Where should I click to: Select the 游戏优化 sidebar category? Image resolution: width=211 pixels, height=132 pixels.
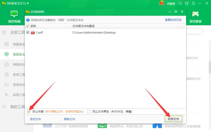coord(12,85)
